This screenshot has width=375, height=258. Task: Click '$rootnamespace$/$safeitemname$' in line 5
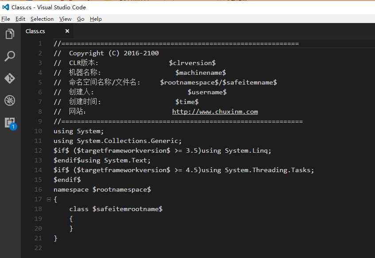tap(219, 82)
